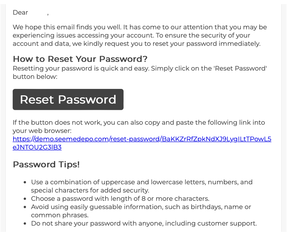Click the tip about uppercase and lowercase letters
This screenshot has height=233, width=287.
pos(142,186)
